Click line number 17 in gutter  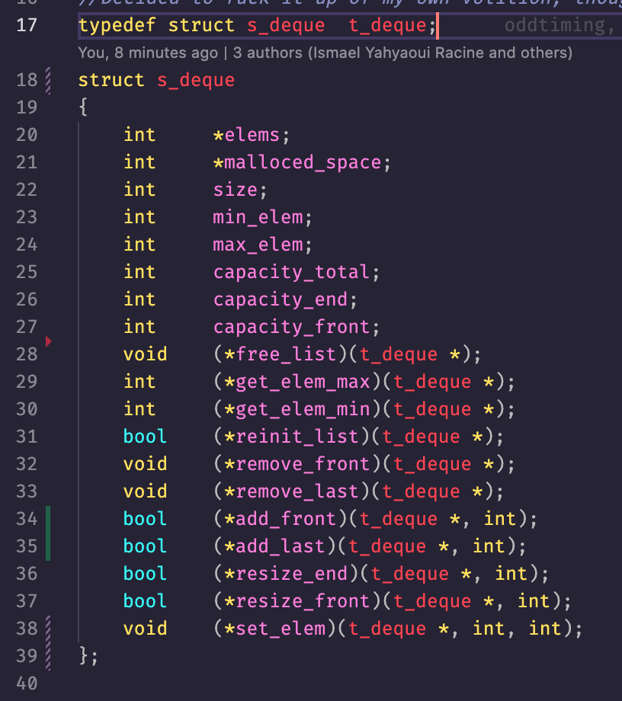(27, 25)
